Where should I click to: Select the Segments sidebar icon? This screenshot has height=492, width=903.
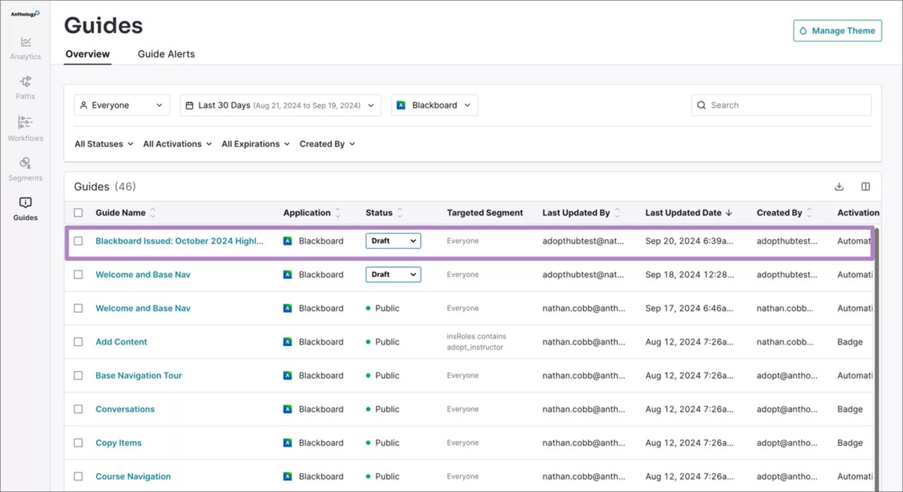click(x=25, y=168)
